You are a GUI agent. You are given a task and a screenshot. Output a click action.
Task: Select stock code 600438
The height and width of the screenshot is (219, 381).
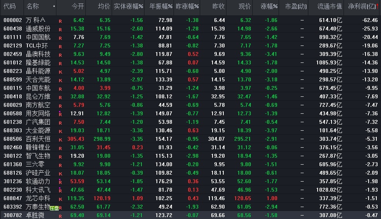[x=13, y=29]
